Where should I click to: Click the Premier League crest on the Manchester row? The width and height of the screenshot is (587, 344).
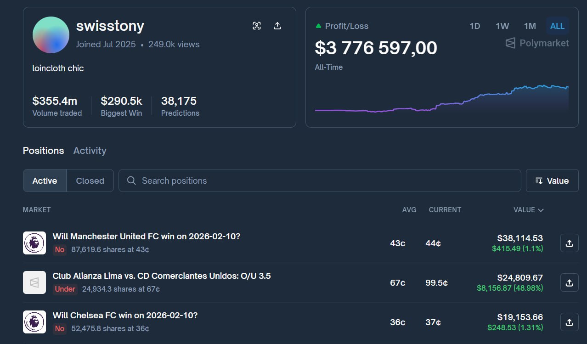pyautogui.click(x=34, y=243)
